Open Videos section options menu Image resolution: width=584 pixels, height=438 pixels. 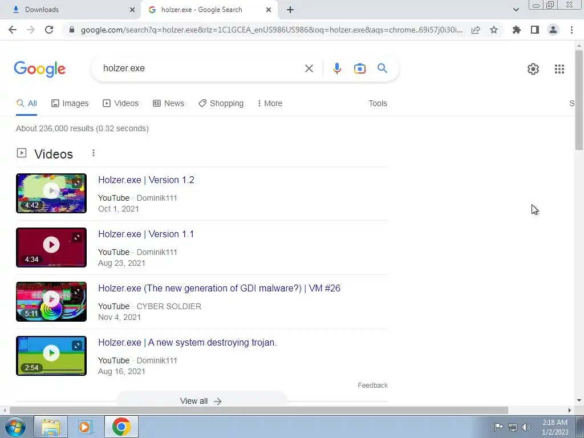(94, 153)
